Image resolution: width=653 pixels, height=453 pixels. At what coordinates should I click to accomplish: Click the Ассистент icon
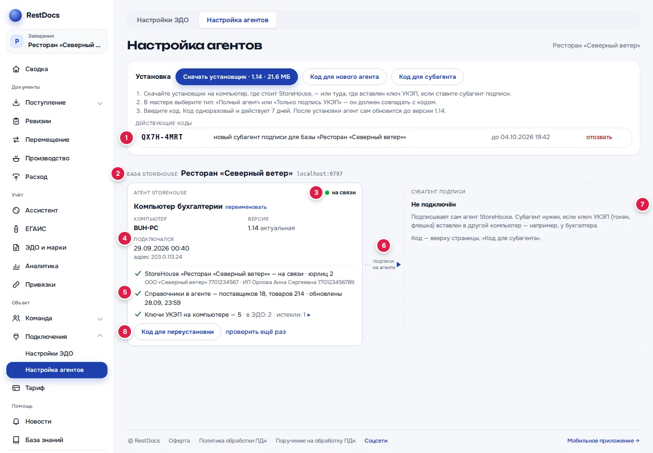click(x=16, y=211)
